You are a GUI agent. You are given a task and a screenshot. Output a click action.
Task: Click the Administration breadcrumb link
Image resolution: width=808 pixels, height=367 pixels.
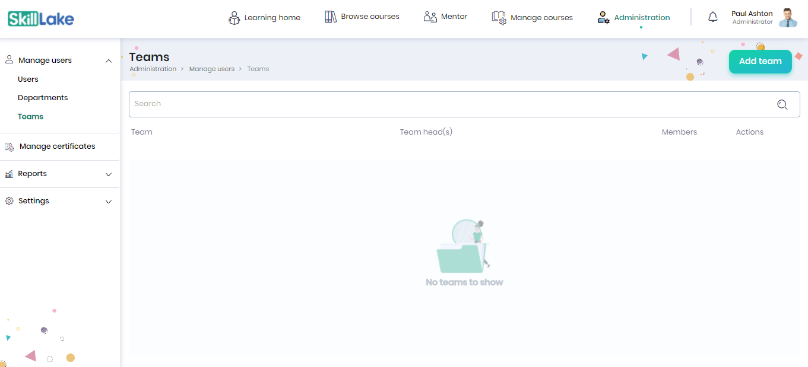coord(153,69)
